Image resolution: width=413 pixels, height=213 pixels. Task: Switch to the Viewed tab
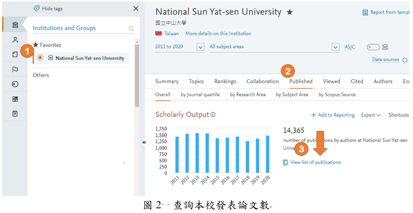click(x=332, y=81)
